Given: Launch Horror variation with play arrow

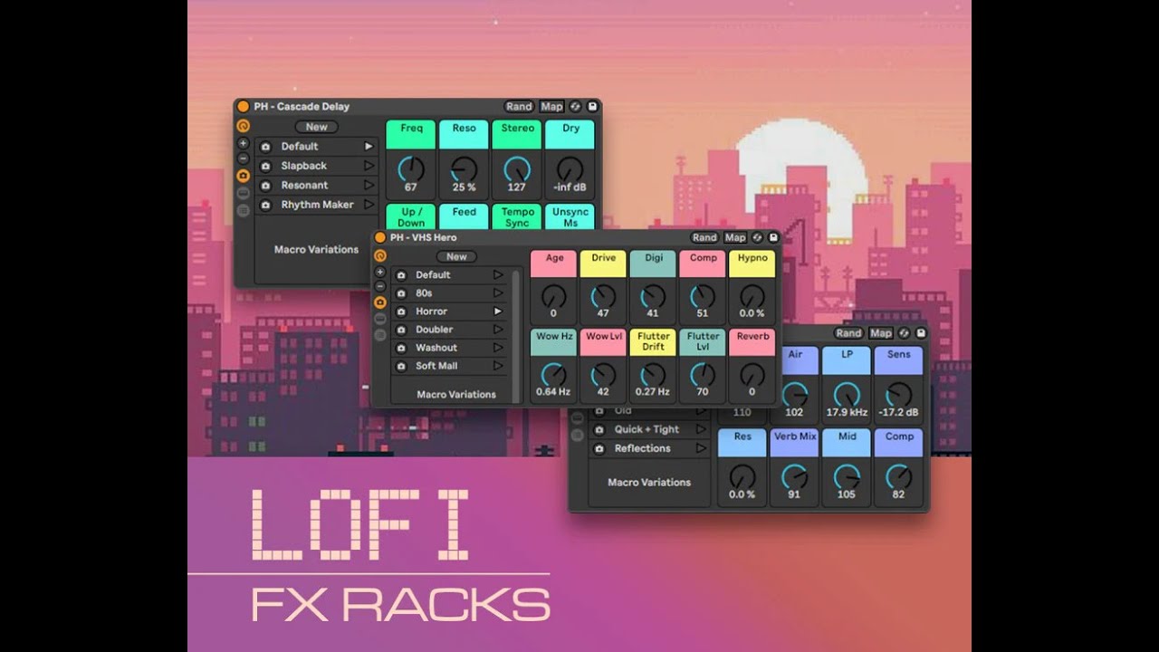Looking at the screenshot, I should (498, 312).
